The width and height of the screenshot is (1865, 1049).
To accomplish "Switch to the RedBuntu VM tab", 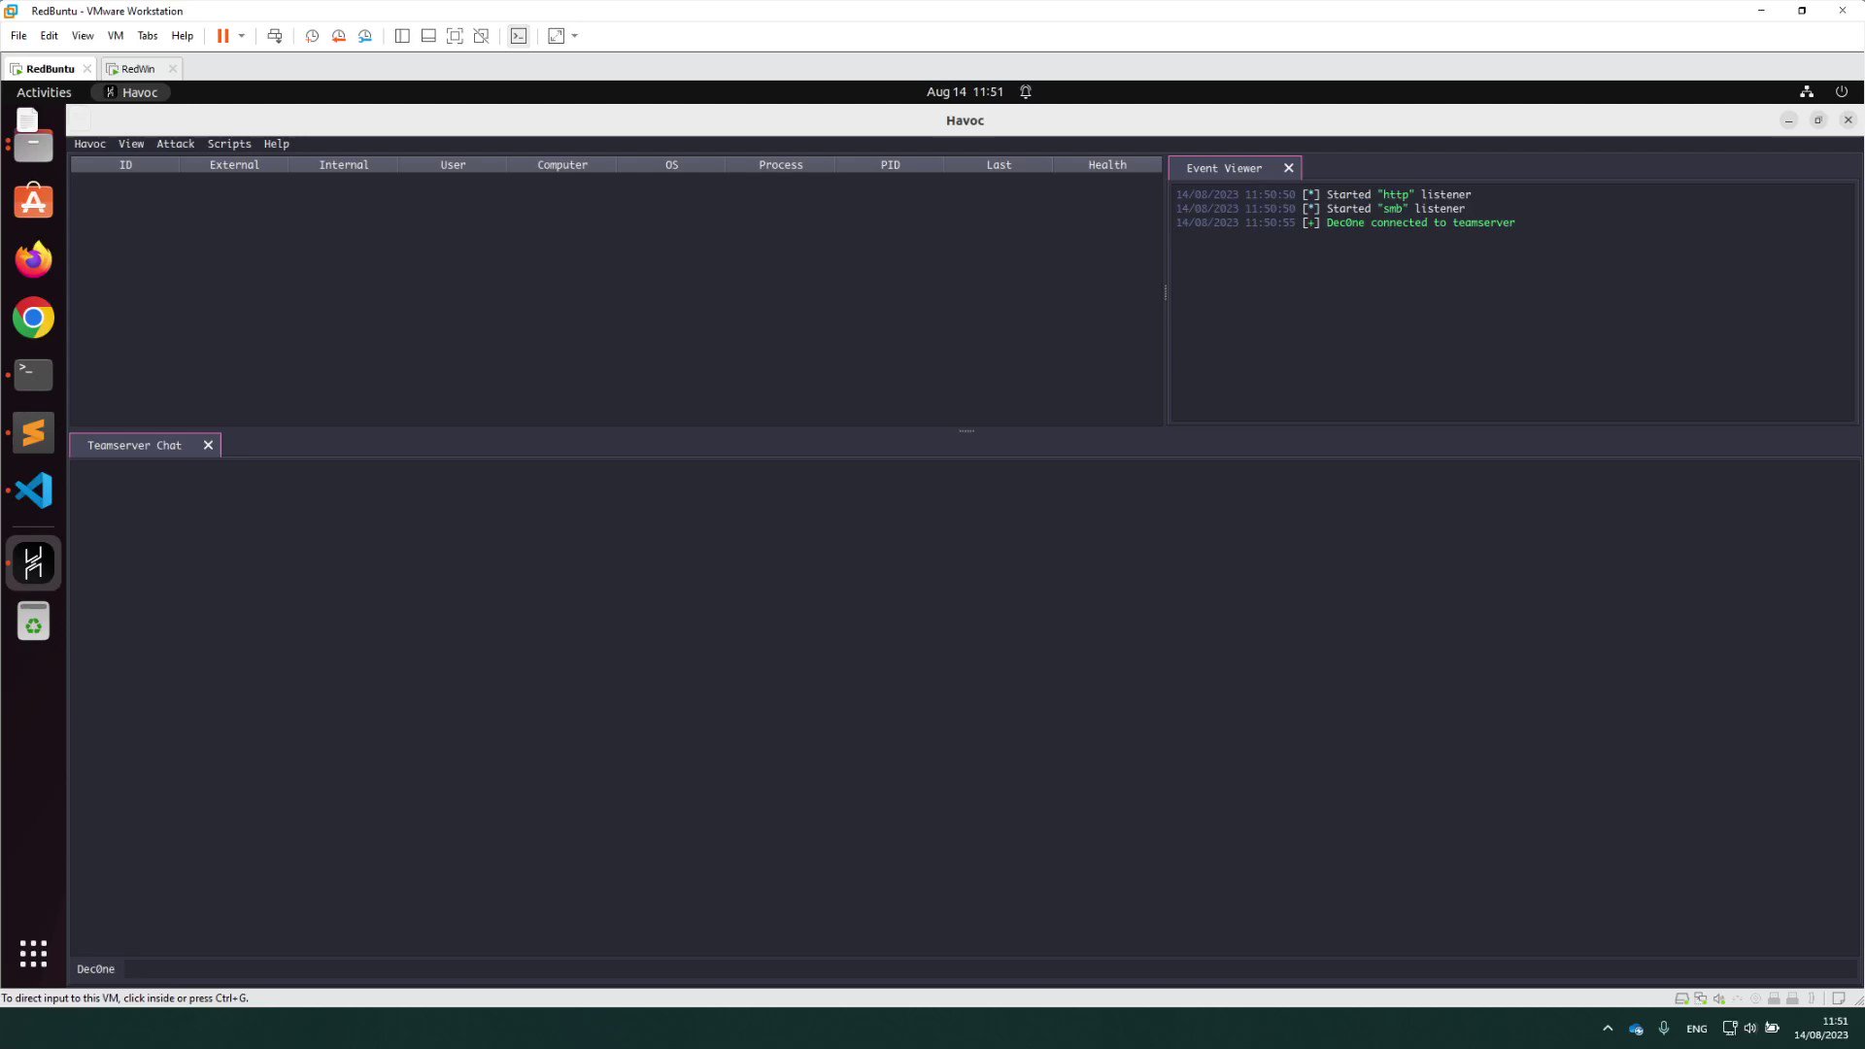I will [x=49, y=69].
